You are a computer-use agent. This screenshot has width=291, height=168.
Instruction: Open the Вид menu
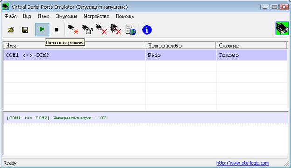coord(27,16)
